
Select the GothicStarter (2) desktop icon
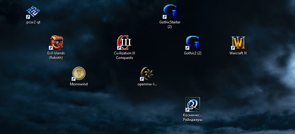point(170,12)
